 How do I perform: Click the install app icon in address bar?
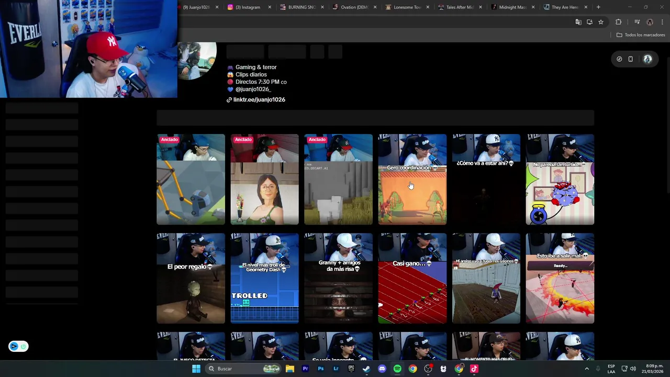tap(589, 22)
